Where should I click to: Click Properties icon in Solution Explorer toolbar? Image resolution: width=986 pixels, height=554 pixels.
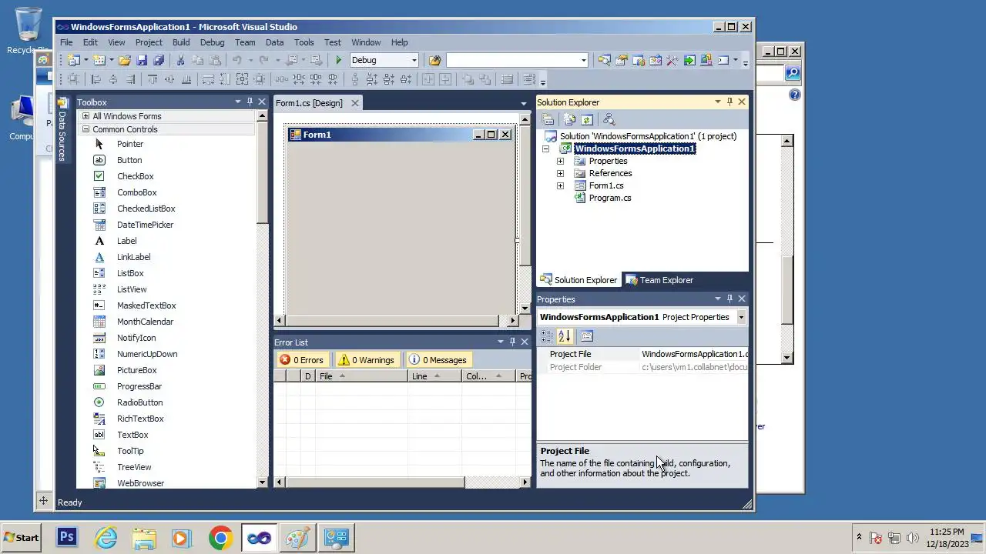pos(548,119)
